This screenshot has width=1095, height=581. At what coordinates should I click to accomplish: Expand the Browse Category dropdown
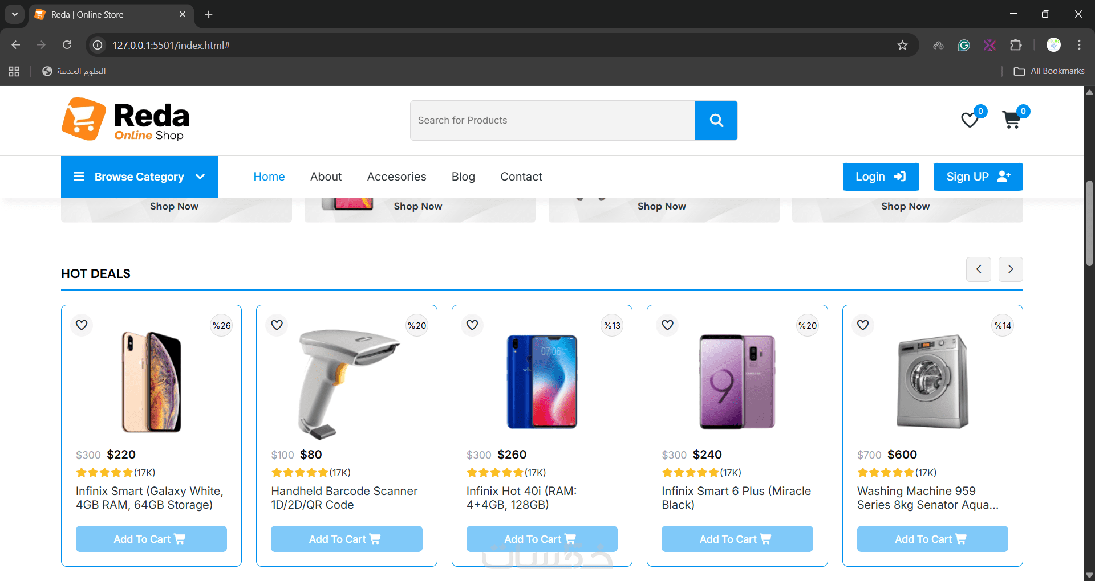(139, 177)
